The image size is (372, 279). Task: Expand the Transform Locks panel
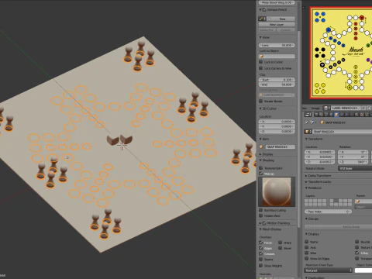(306, 182)
